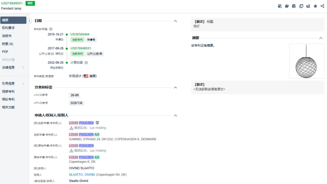
Task: Share the patent via share icon
Action: pyautogui.click(x=322, y=6)
